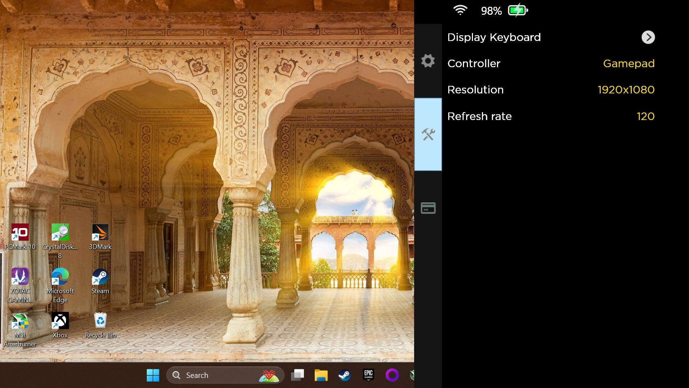689x388 pixels.
Task: Click the battery charging indicator
Action: click(518, 10)
